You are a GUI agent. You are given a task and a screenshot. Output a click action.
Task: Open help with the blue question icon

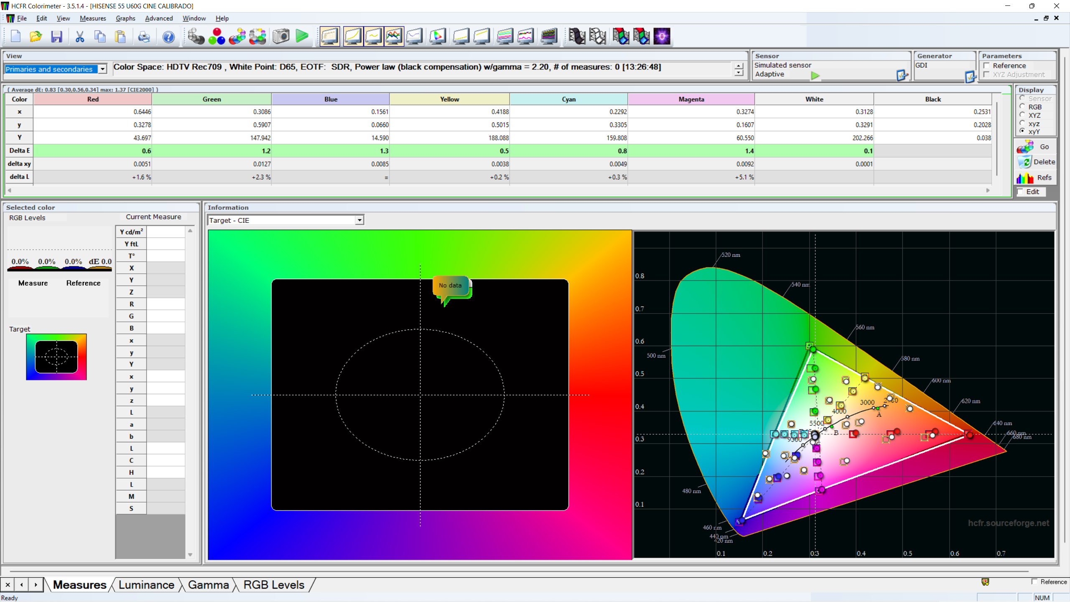point(168,36)
